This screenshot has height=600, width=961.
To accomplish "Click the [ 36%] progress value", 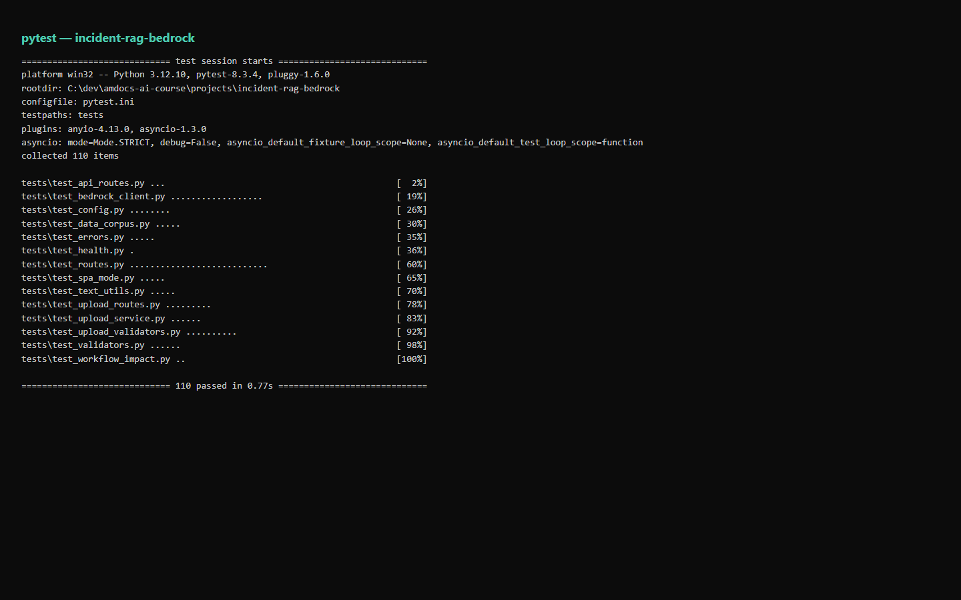I will 412,251.
